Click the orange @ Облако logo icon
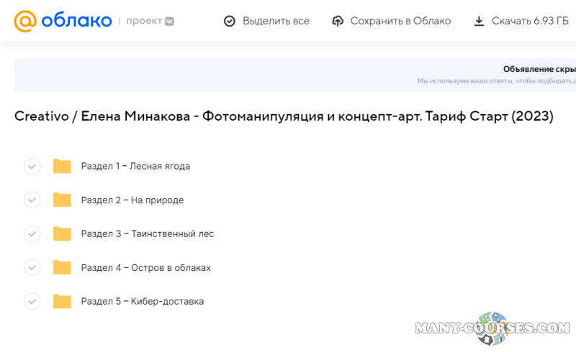The height and width of the screenshot is (352, 576). [25, 21]
